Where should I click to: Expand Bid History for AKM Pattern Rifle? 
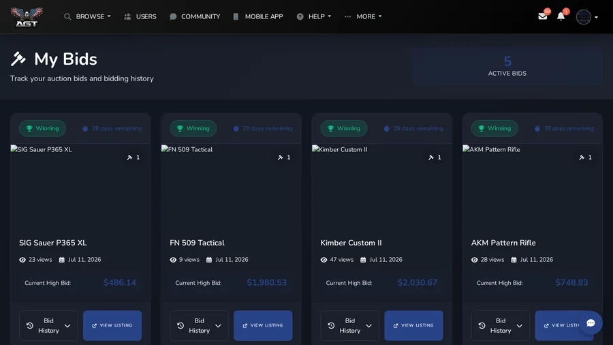(x=501, y=325)
